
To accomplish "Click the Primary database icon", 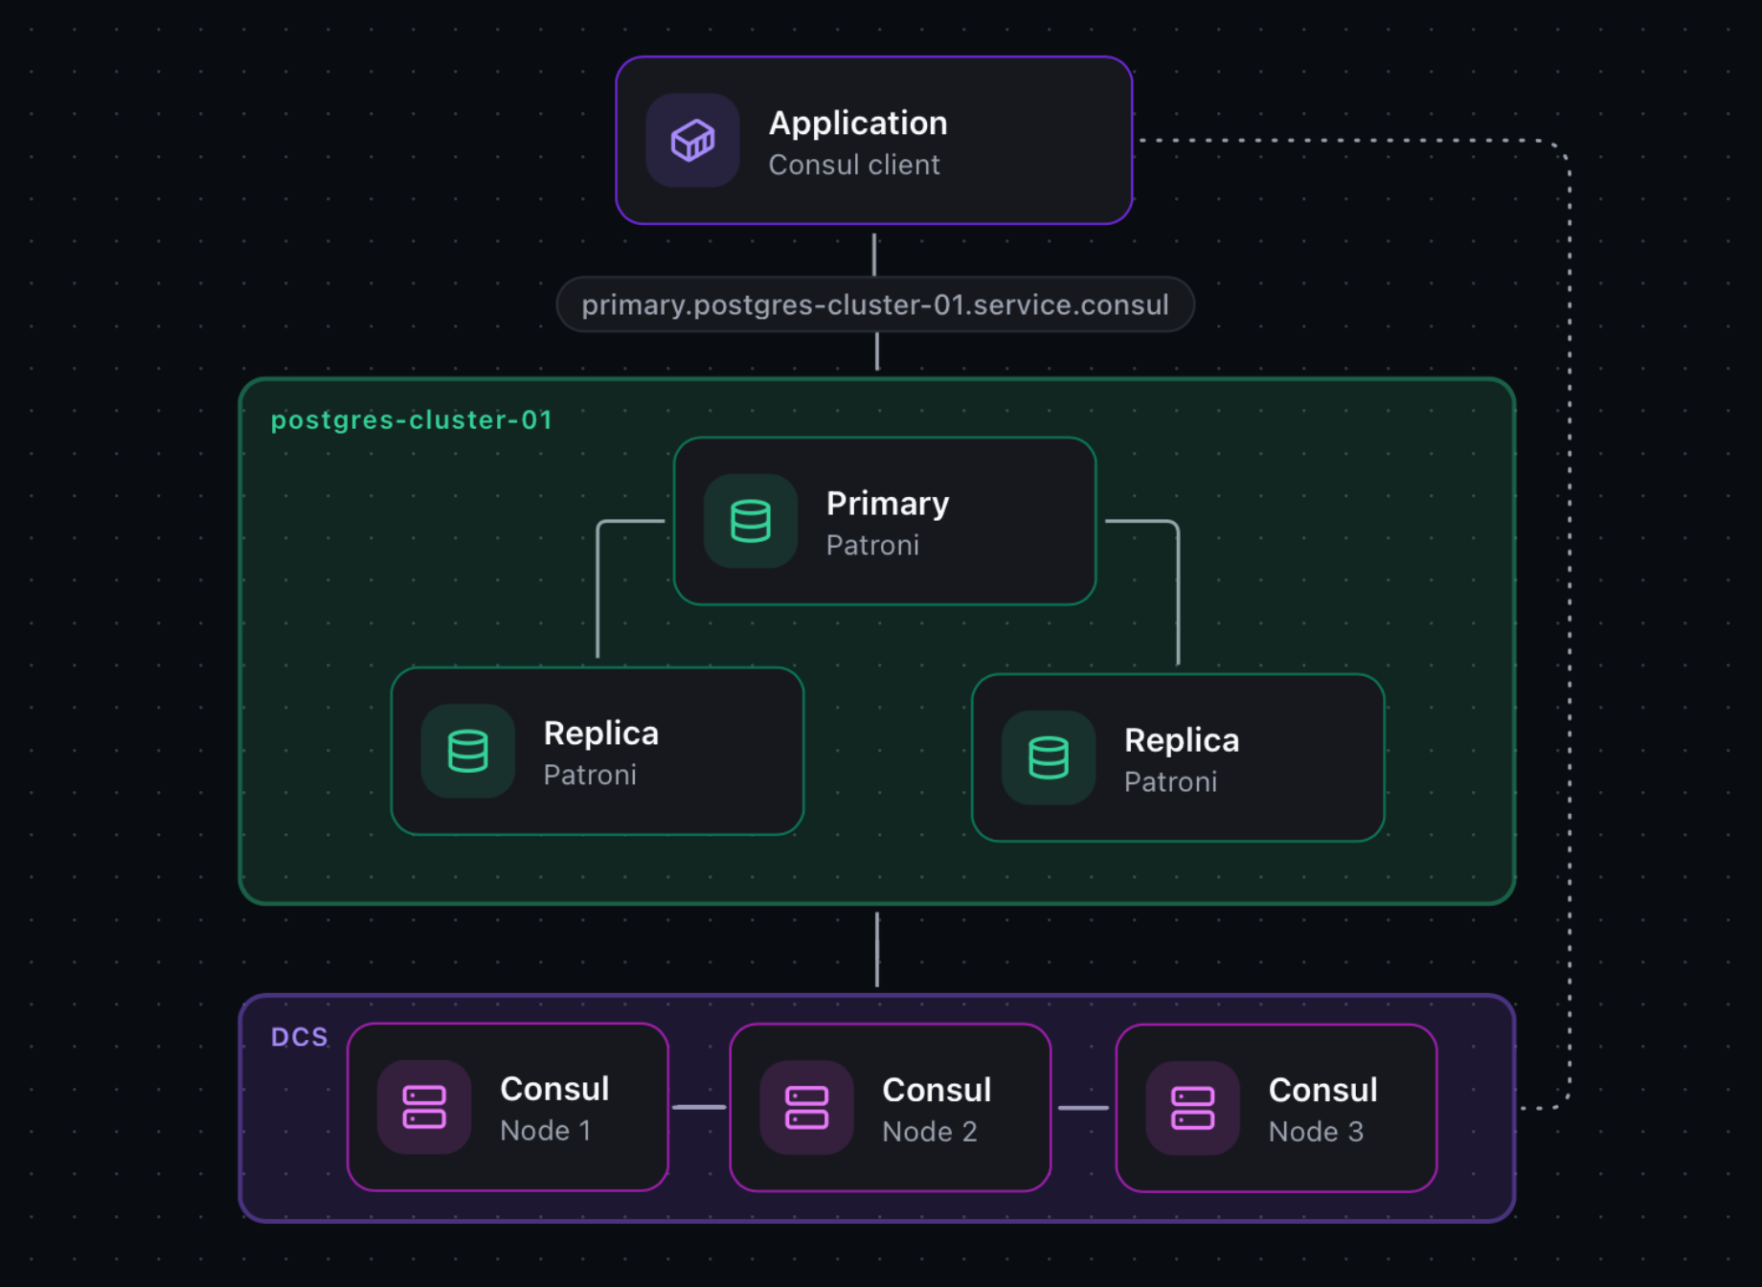I will [751, 521].
